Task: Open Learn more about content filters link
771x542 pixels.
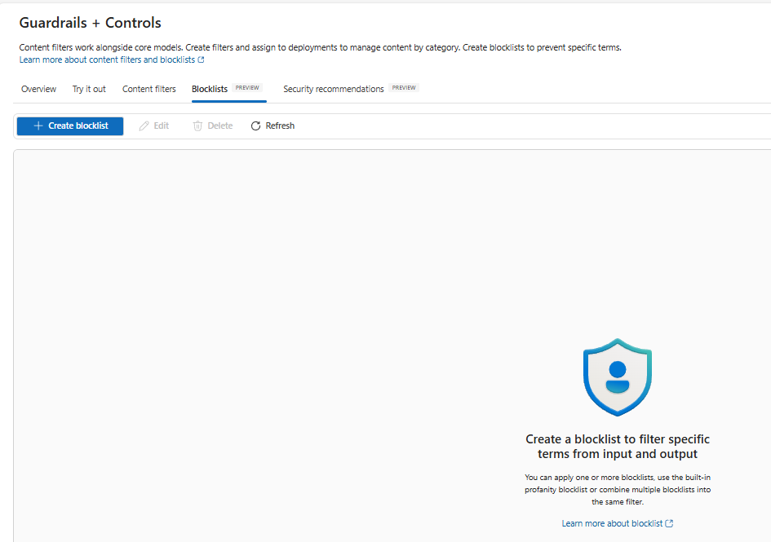Action: coord(107,59)
